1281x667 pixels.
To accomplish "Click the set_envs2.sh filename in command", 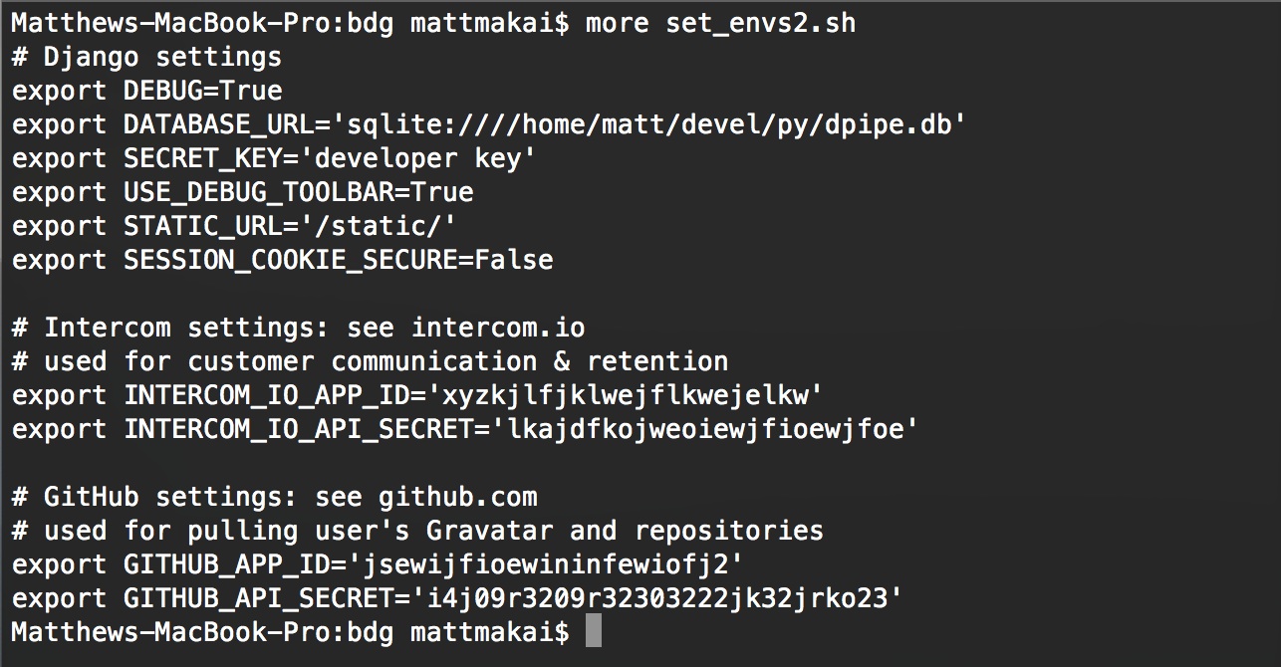I will 761,24.
